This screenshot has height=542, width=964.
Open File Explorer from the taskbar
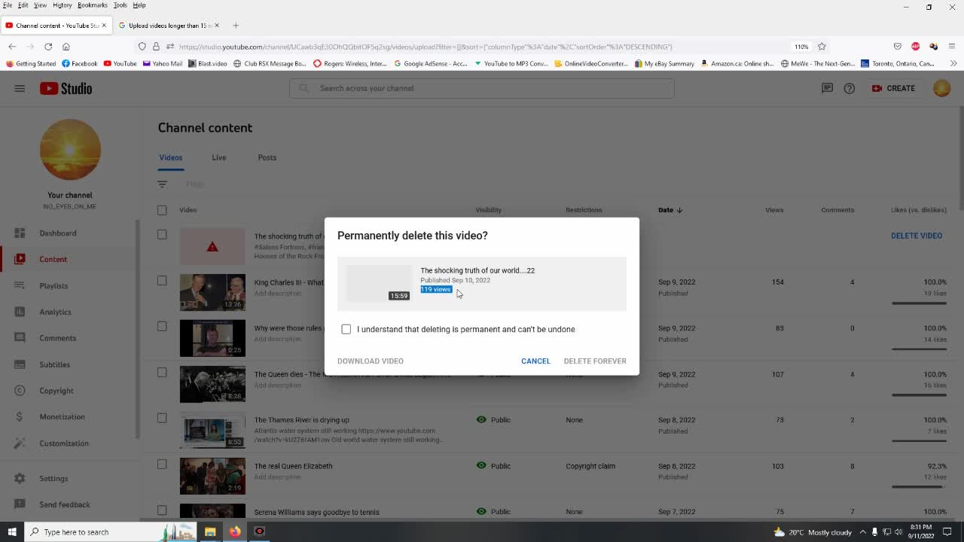click(x=210, y=531)
